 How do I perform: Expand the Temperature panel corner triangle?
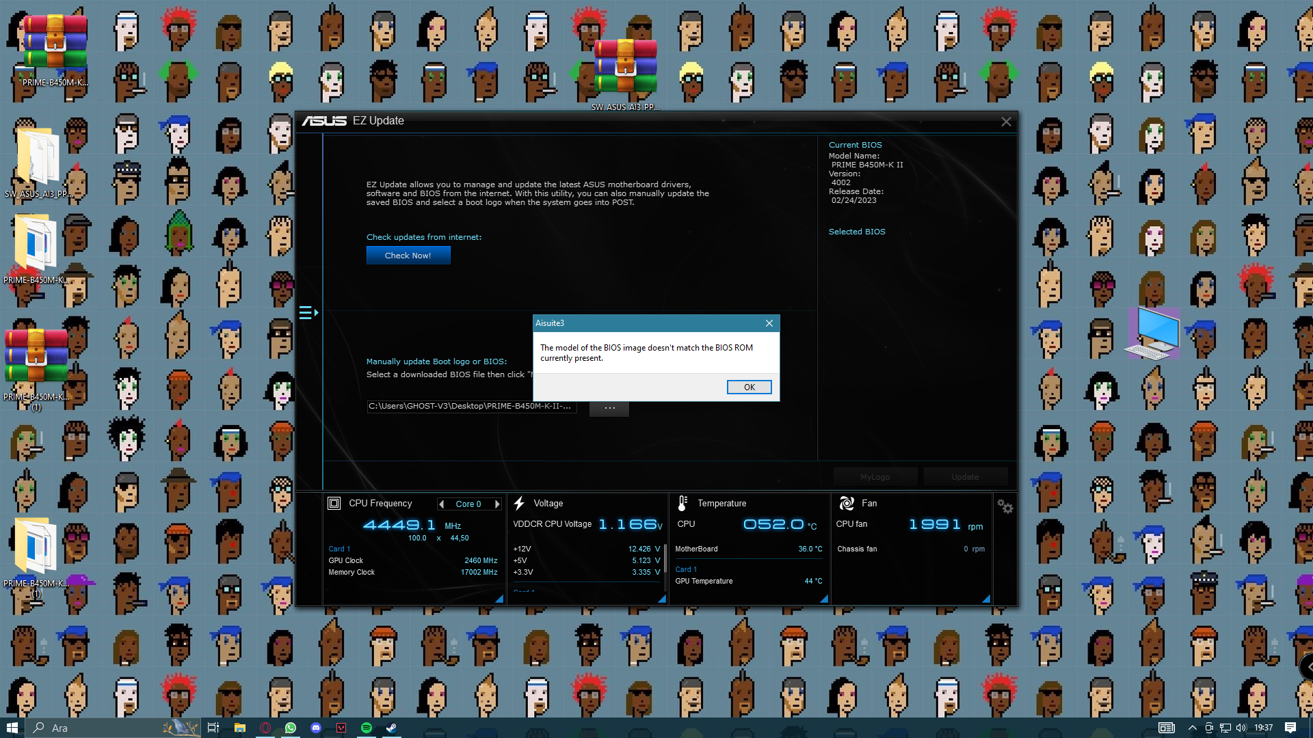point(823,599)
